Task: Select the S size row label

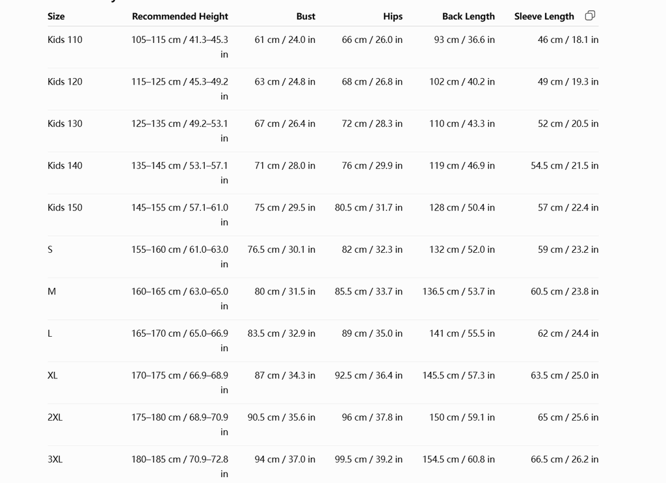Action: (x=50, y=250)
